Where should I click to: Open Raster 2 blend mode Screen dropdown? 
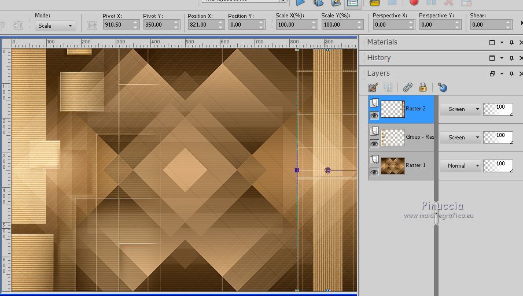(461, 109)
